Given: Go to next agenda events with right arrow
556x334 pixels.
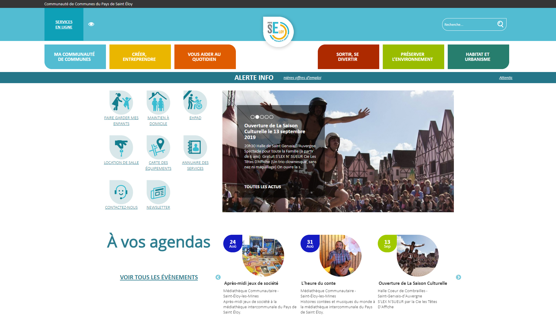Looking at the screenshot, I should pos(459,277).
